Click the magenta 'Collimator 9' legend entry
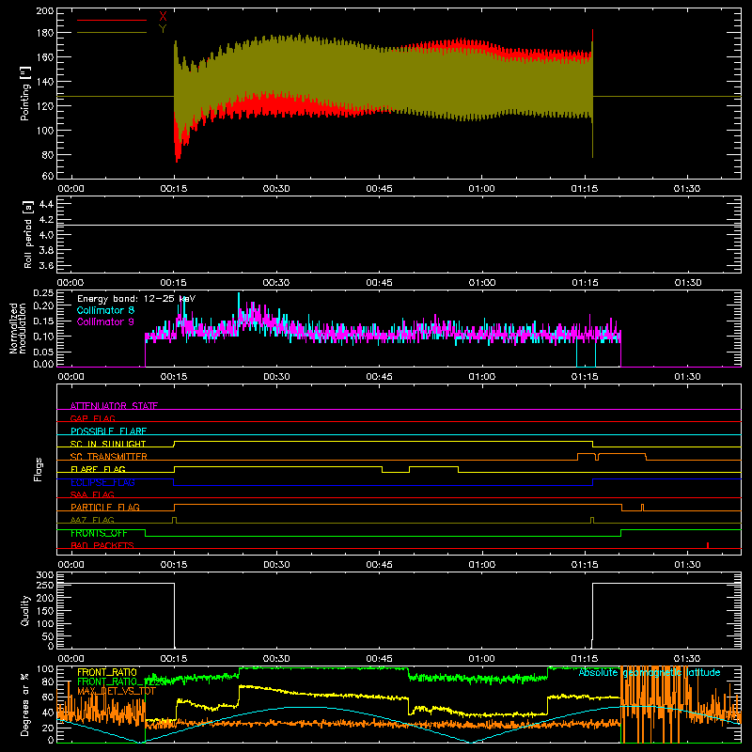This screenshot has width=752, height=752. pyautogui.click(x=105, y=321)
